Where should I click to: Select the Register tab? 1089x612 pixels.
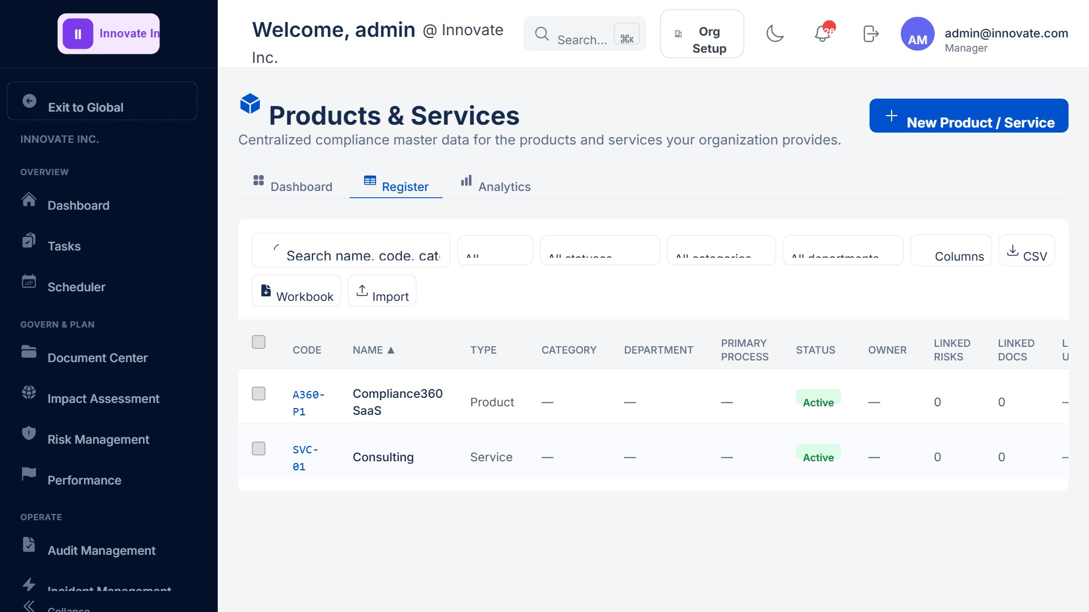point(396,186)
